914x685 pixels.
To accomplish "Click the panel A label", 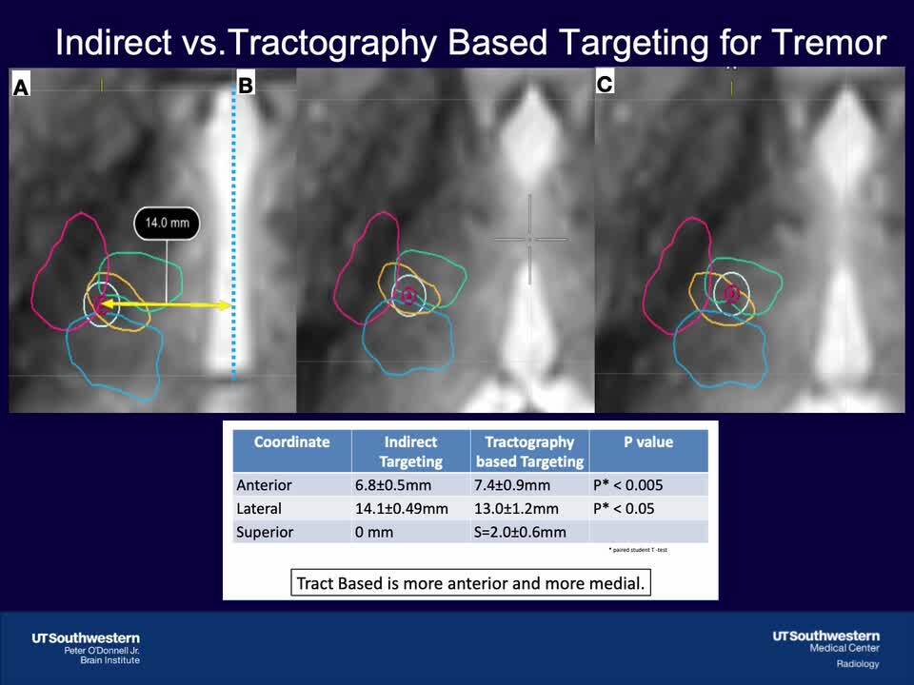I will click(21, 87).
